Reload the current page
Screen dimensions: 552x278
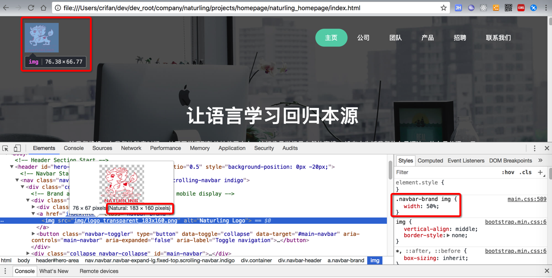[x=31, y=8]
